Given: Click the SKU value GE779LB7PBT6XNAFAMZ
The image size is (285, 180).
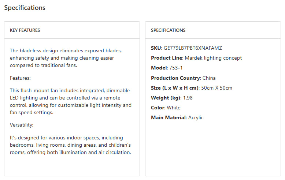Looking at the screenshot, I should click(193, 48).
